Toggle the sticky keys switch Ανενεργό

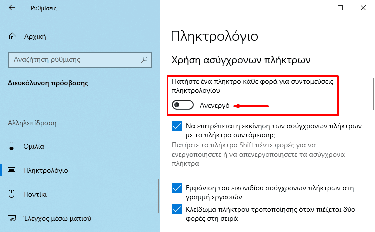[x=183, y=105]
